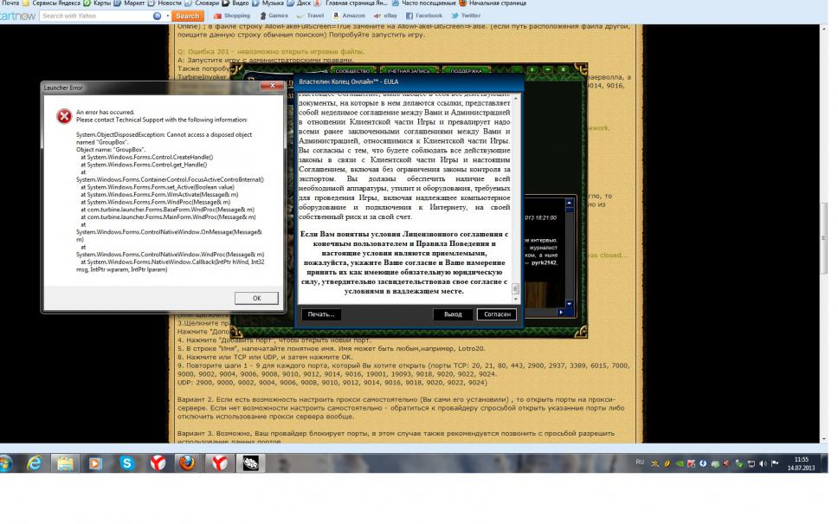Click launcher news panel up arrow
This screenshot has width=838, height=524.
point(569,204)
